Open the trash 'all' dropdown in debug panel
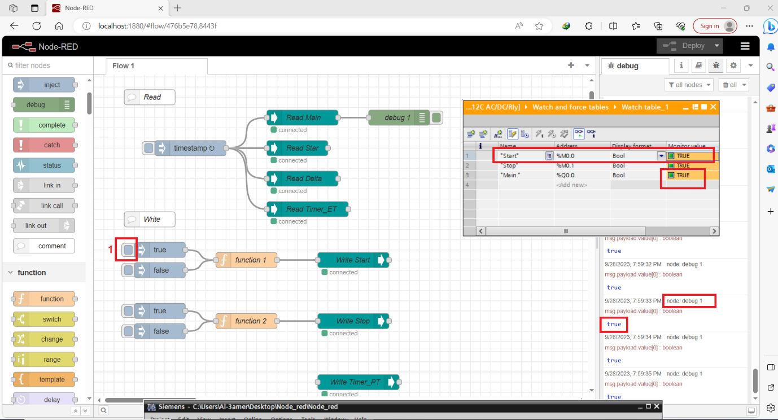Viewport: 778px width, 420px height. [x=733, y=85]
